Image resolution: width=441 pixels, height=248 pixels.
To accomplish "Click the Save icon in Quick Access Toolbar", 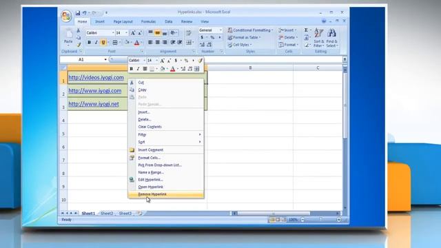I will coord(78,12).
